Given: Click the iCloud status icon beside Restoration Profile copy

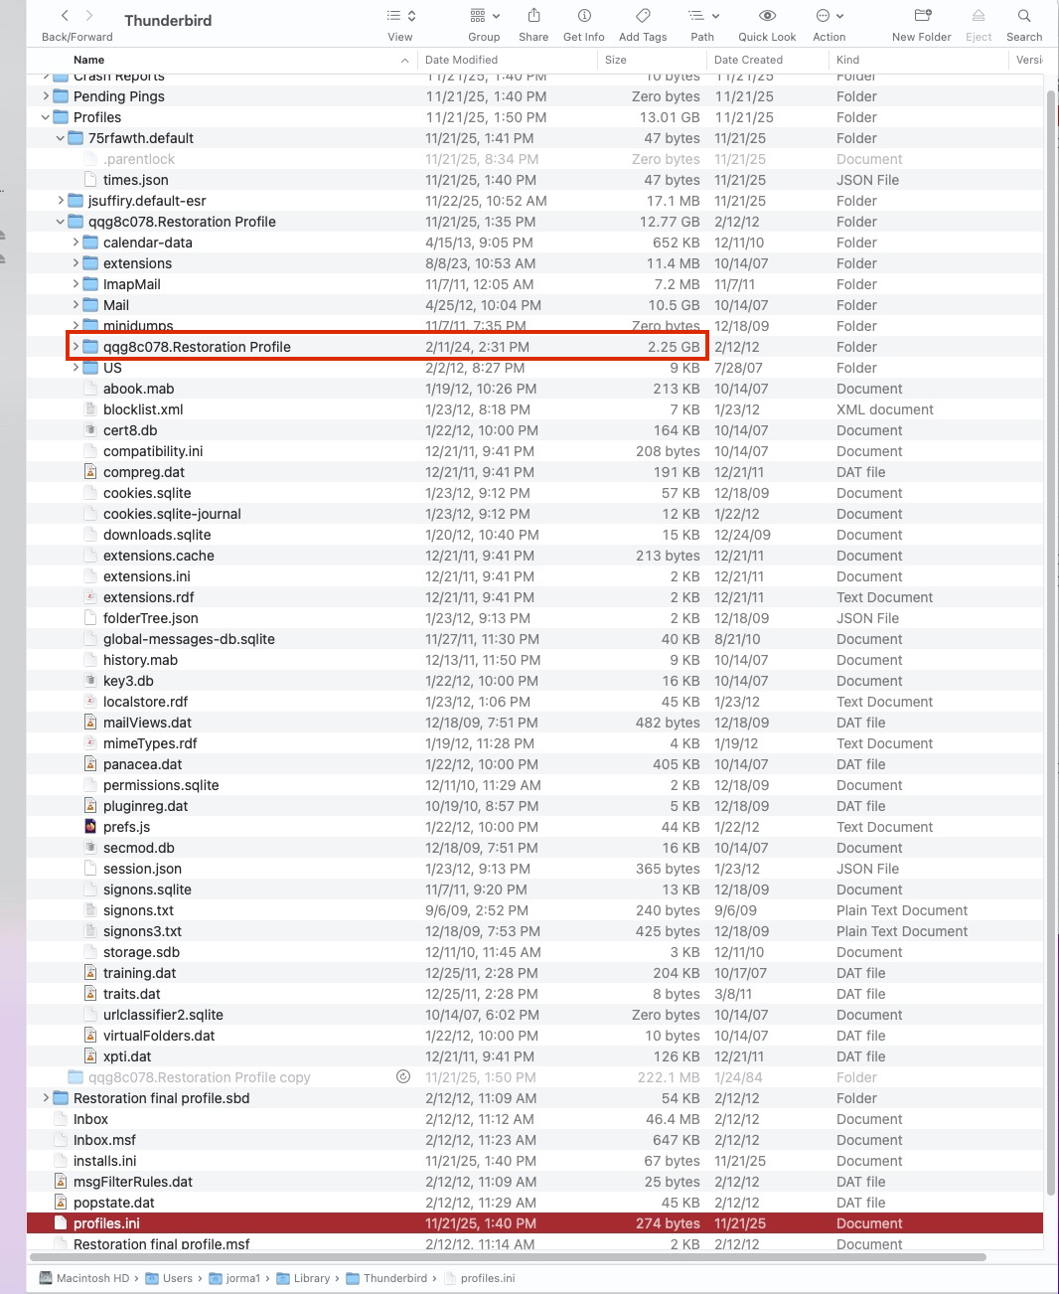Looking at the screenshot, I should point(403,1076).
